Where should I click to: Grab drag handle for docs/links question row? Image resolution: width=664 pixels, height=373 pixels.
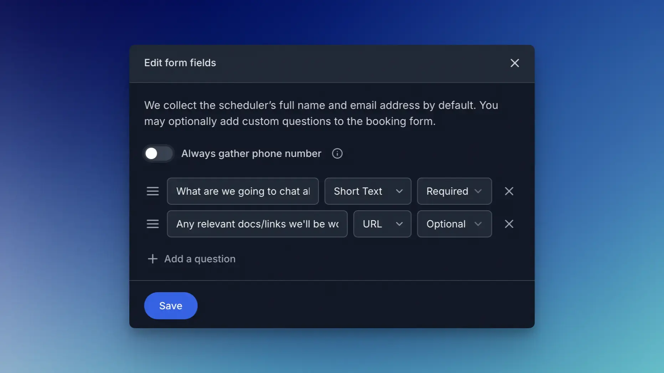153,224
